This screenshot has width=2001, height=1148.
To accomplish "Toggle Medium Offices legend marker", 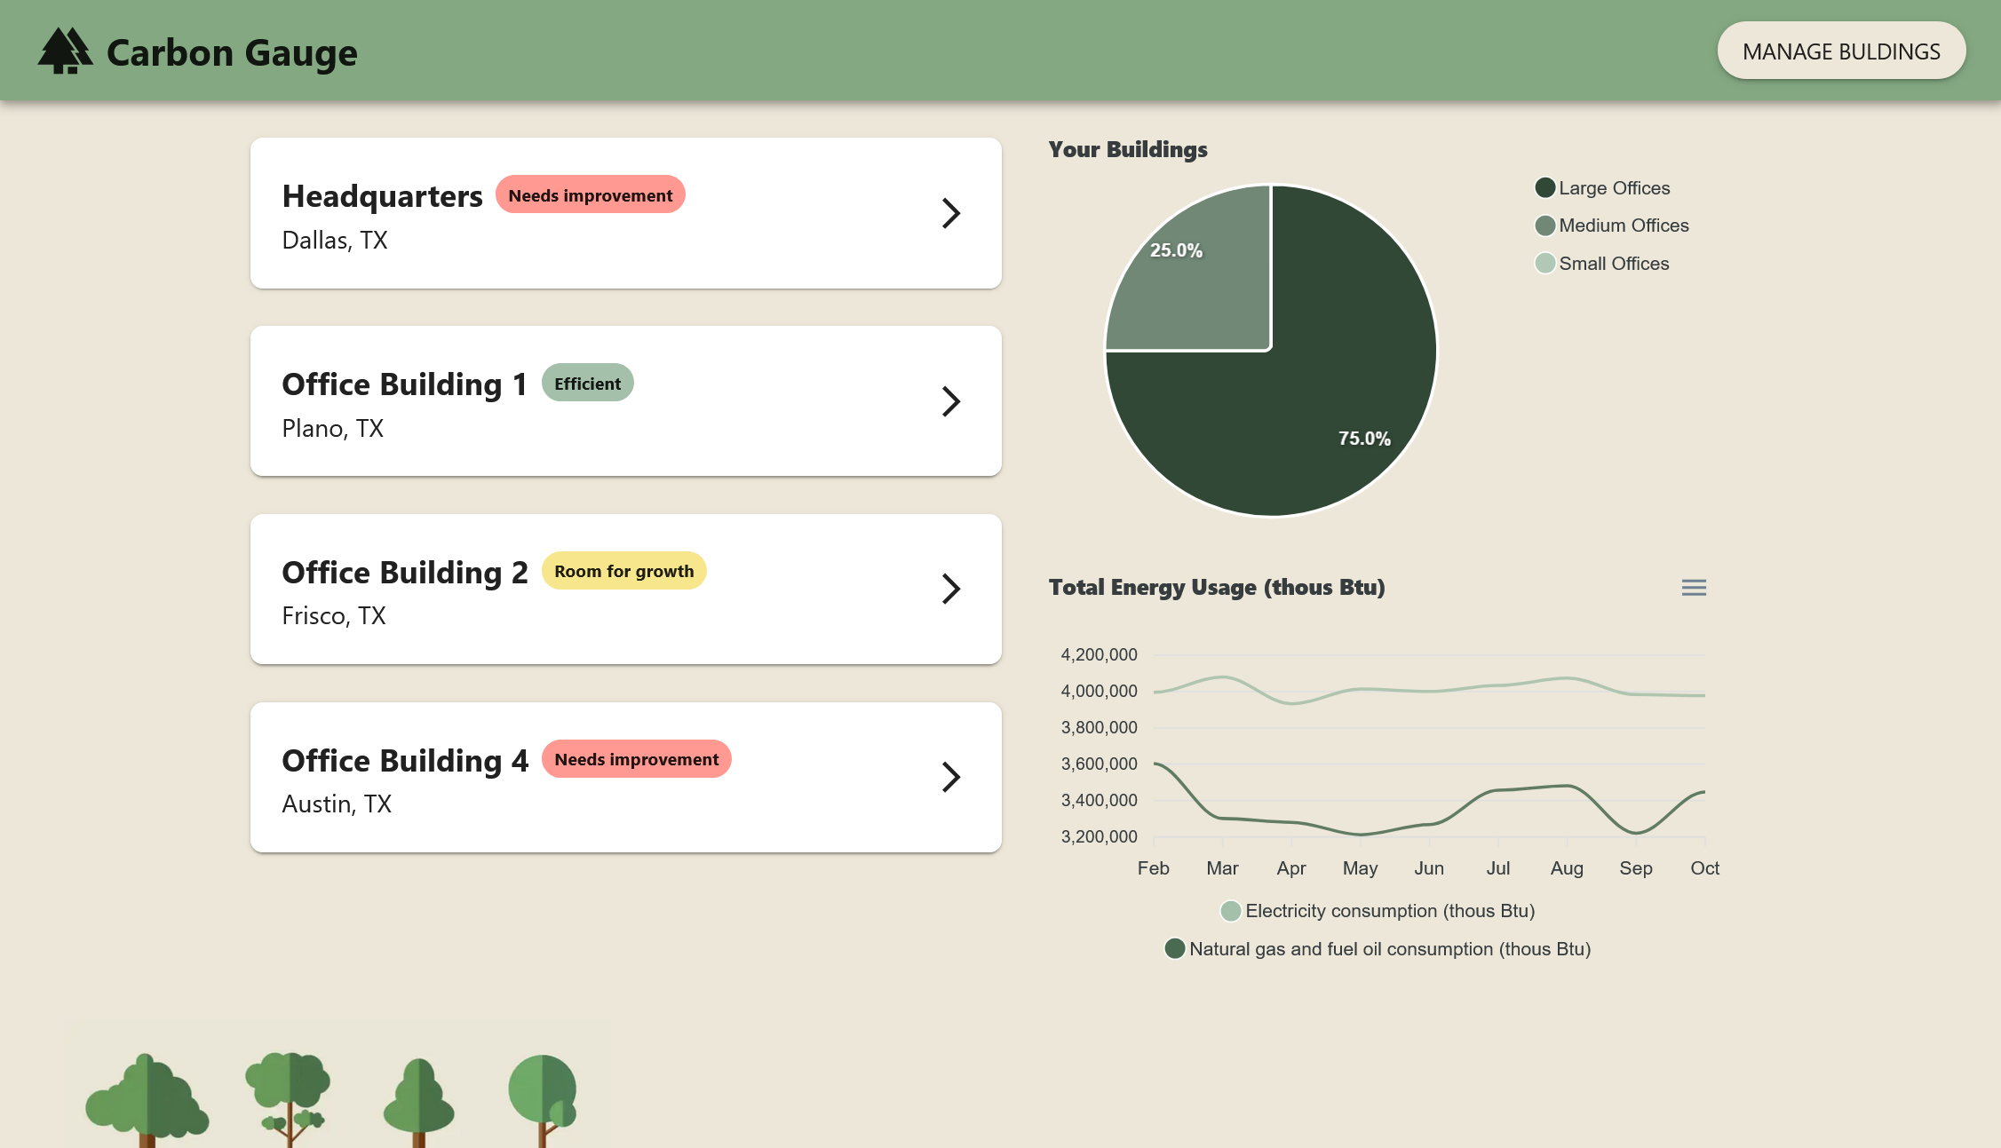I will [1544, 226].
